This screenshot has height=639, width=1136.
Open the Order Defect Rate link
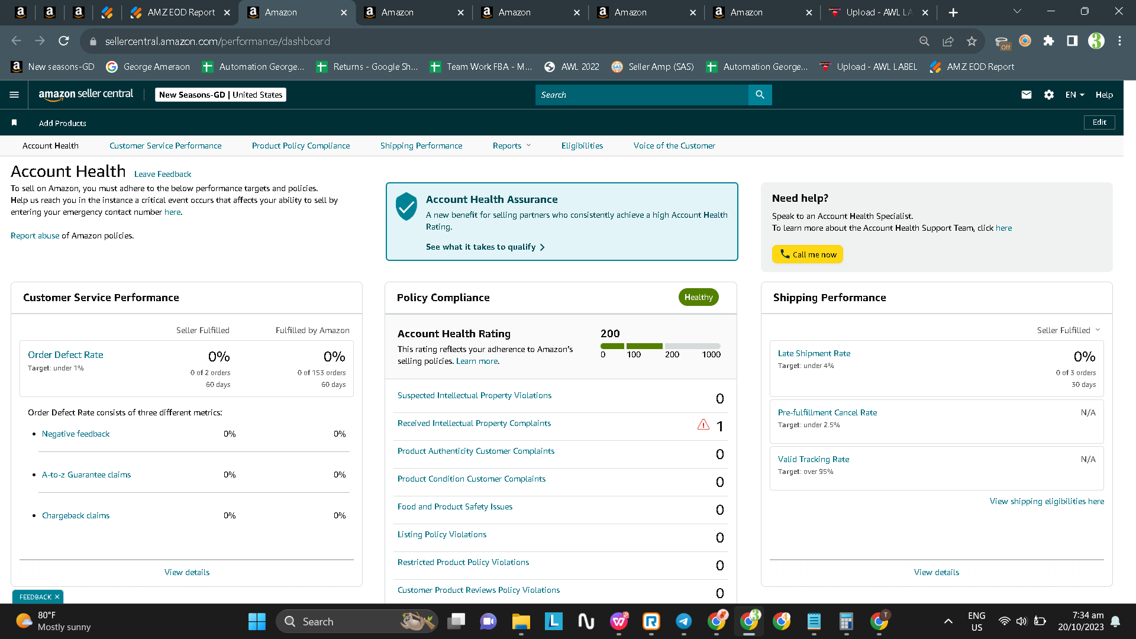pyautogui.click(x=66, y=355)
